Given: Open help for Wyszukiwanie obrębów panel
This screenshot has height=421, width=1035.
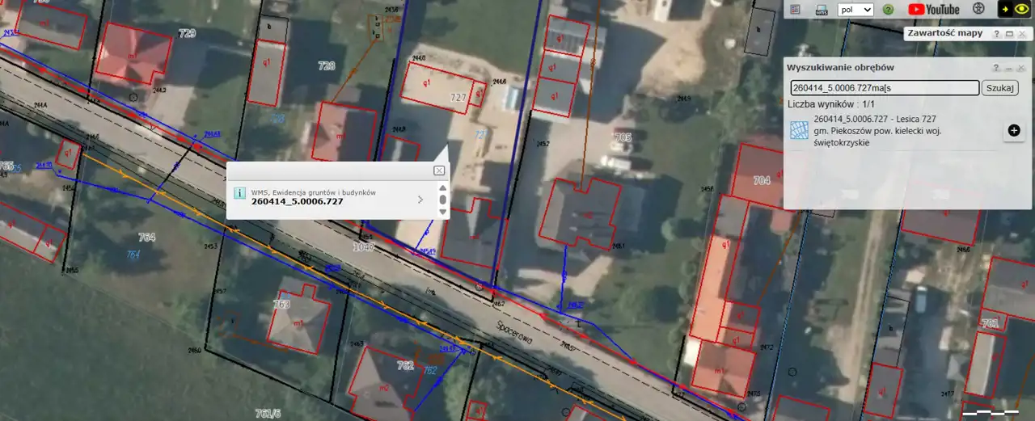Looking at the screenshot, I should [996, 68].
